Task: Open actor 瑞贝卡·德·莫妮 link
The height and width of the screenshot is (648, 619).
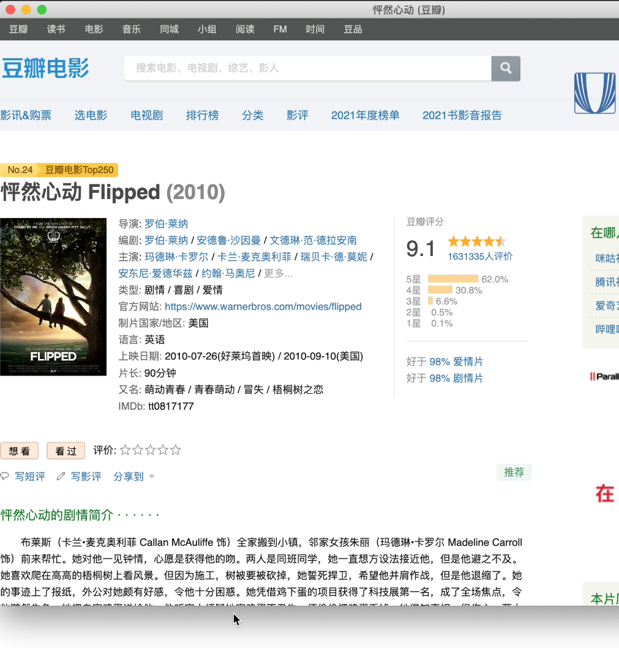Action: tap(334, 257)
